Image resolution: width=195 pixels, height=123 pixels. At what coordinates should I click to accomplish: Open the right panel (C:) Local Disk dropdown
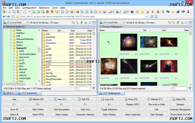tap(112, 23)
